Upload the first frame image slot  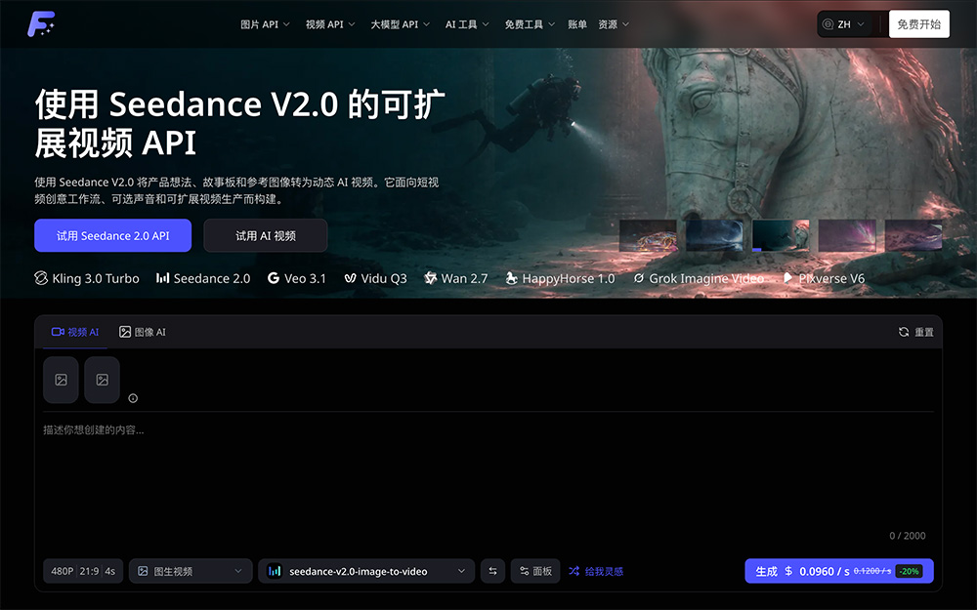61,380
